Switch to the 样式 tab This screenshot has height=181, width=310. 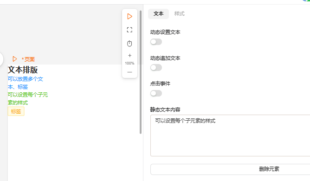[x=179, y=14]
